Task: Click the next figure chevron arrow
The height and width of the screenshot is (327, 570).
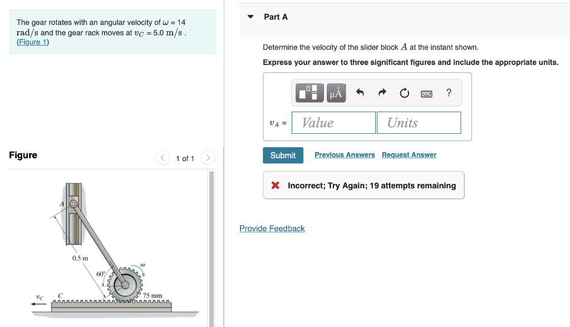Action: pyautogui.click(x=208, y=158)
